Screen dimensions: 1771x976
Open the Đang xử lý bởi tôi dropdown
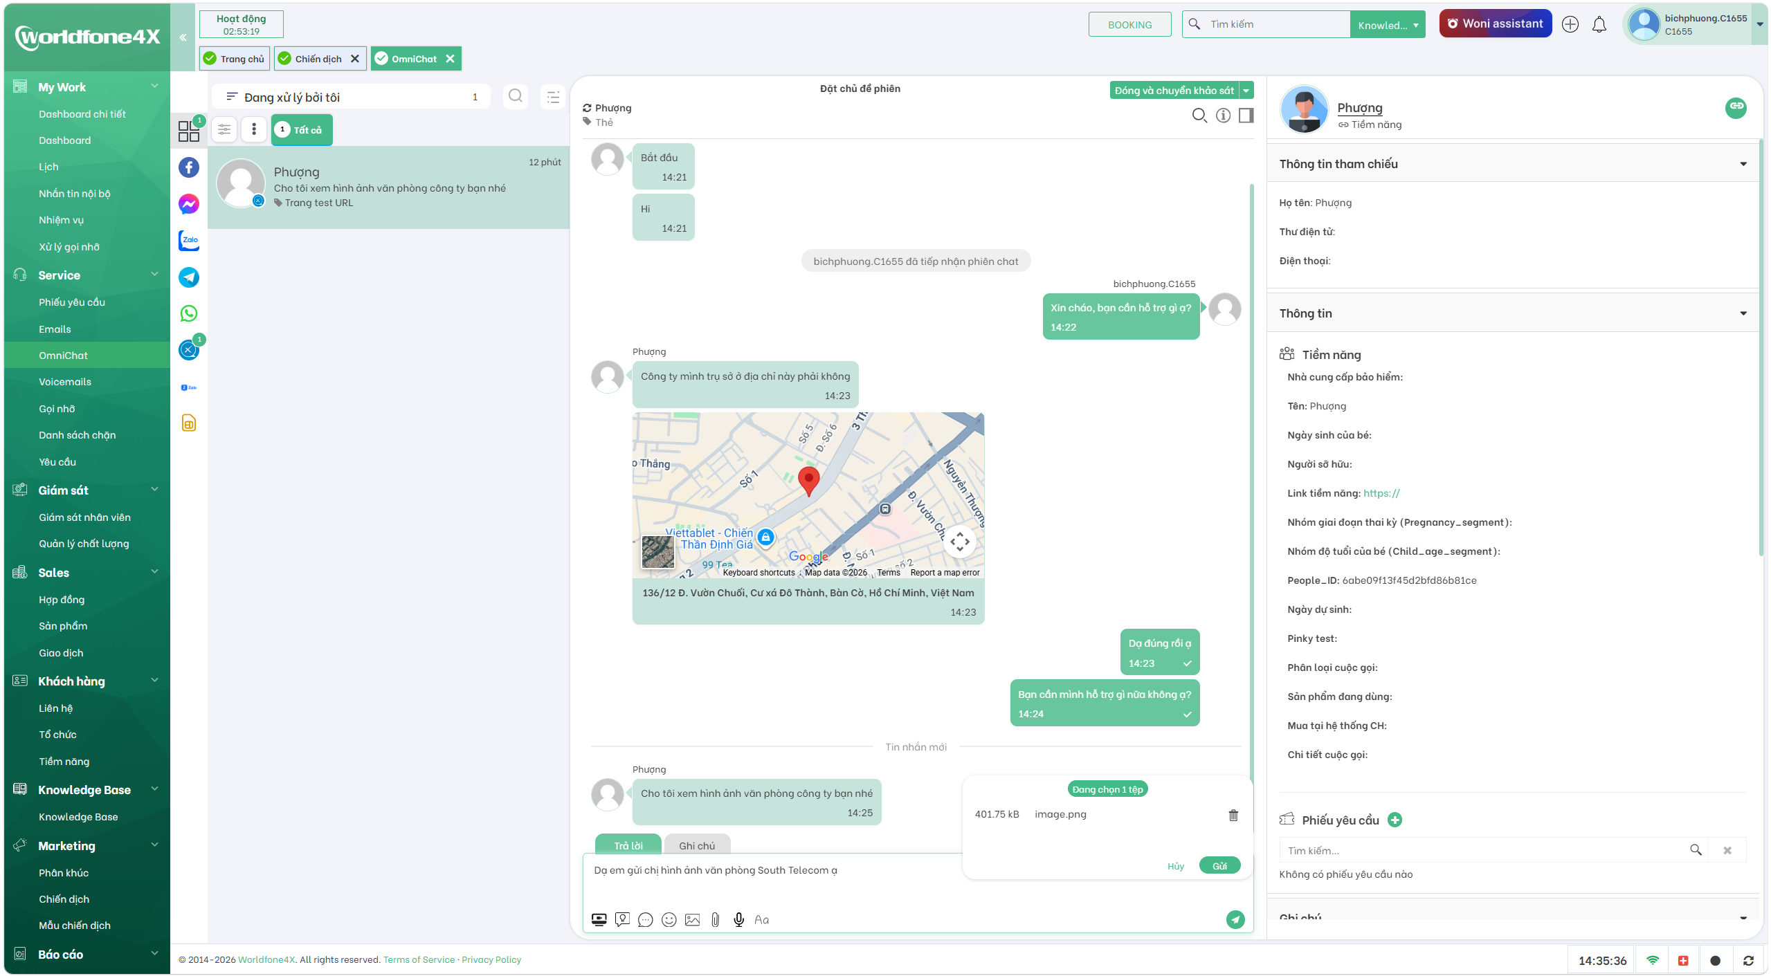pyautogui.click(x=351, y=97)
